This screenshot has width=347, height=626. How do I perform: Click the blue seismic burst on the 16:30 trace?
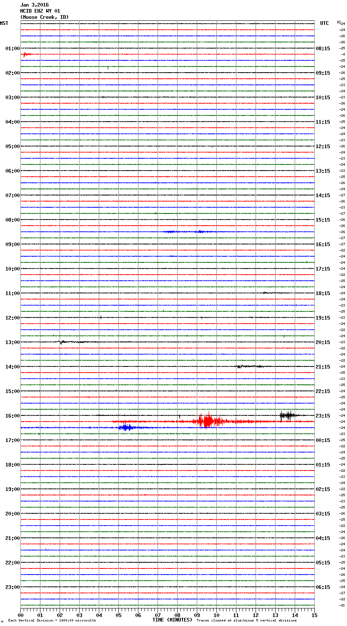(127, 427)
